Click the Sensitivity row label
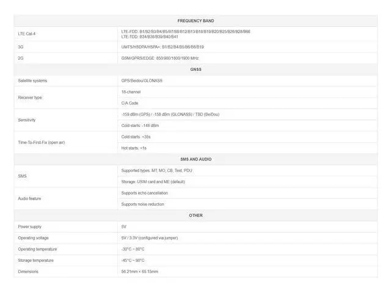Screen dimensions: 391x293 (27, 120)
